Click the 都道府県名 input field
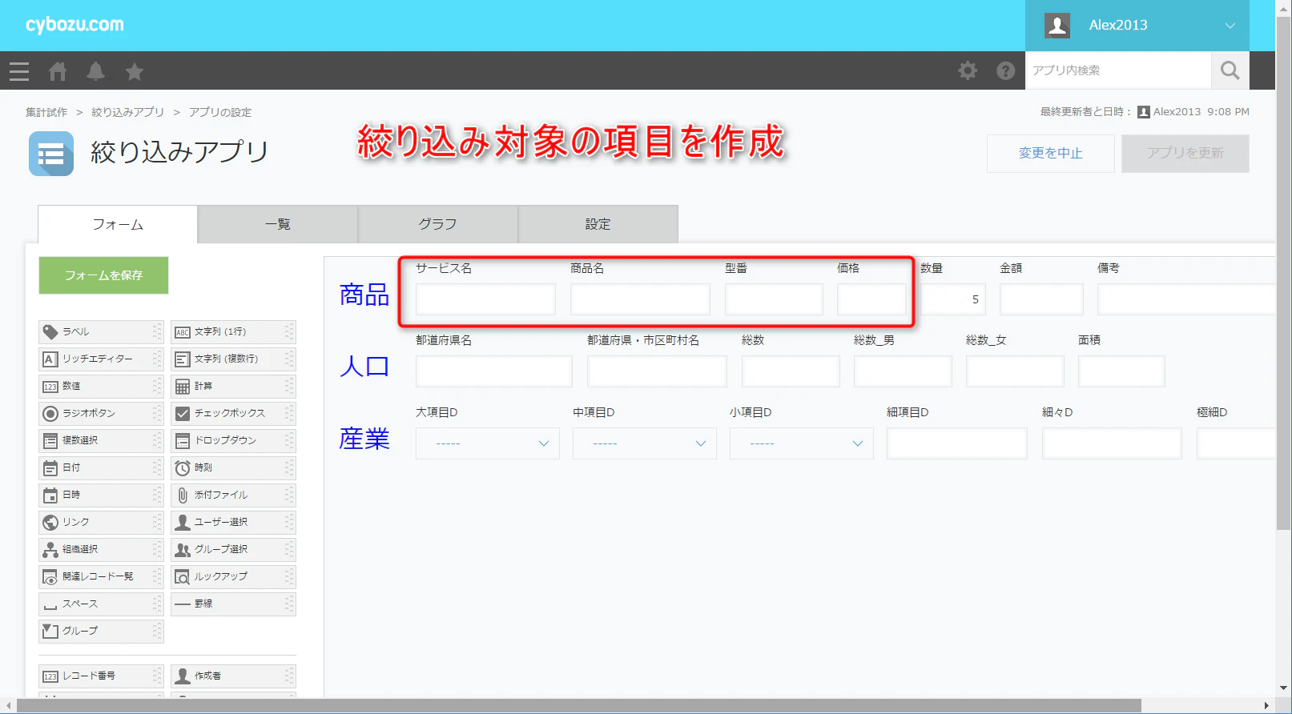Screen dimensions: 1292x714 494,371
